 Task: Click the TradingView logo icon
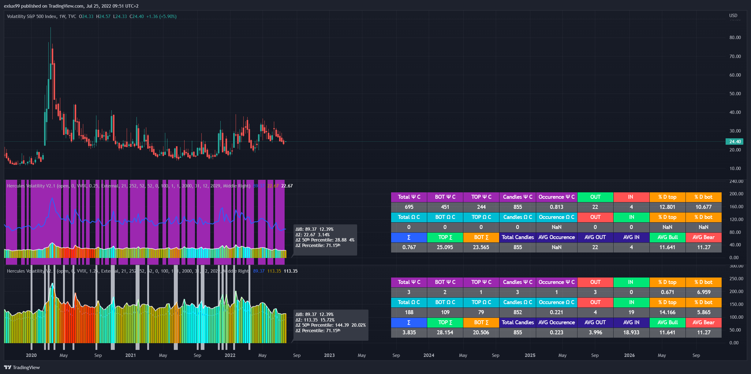click(x=7, y=367)
